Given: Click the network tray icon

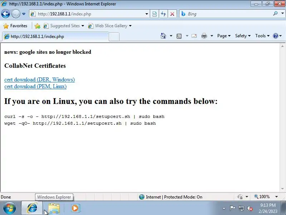Looking at the screenshot, I should [241, 208].
